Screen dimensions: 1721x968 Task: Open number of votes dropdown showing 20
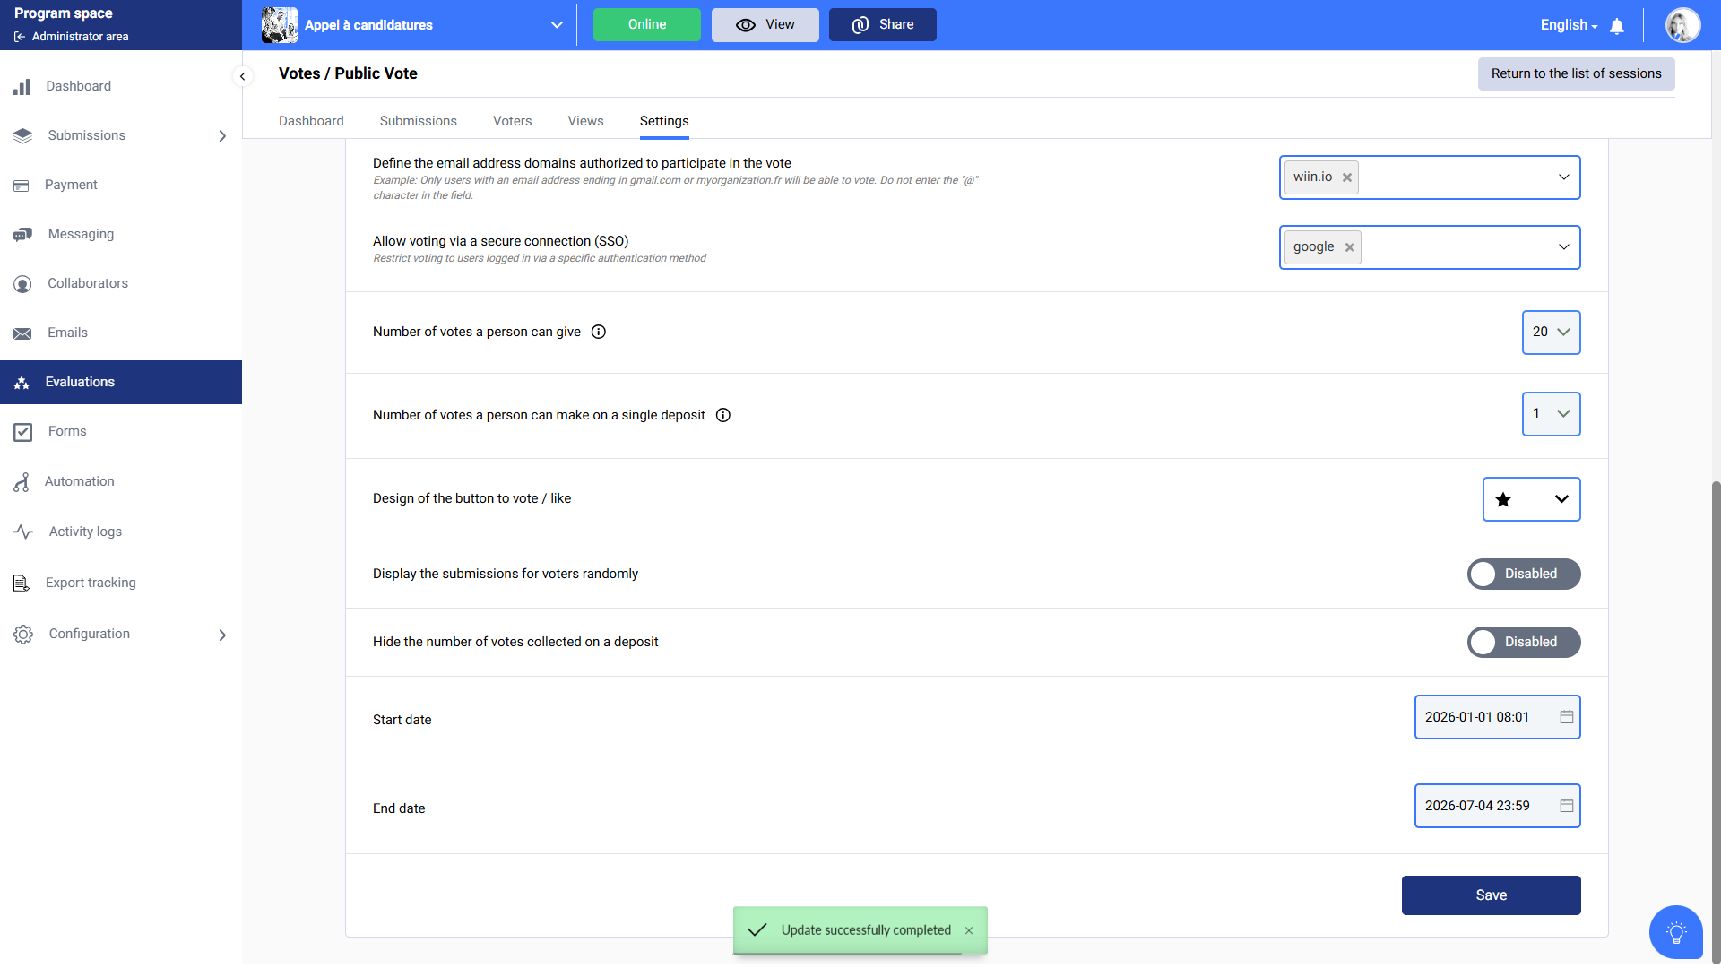coord(1551,332)
